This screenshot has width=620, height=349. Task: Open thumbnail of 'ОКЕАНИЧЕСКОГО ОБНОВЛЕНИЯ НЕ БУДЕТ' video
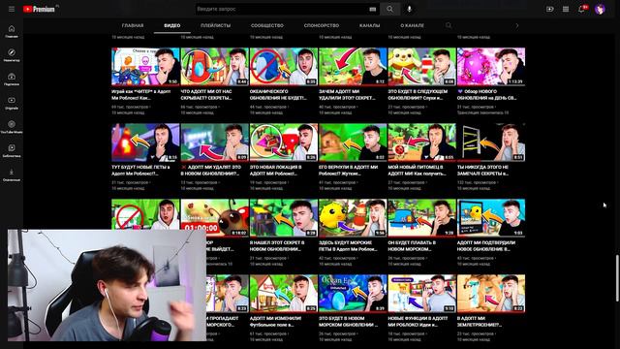[x=284, y=67]
